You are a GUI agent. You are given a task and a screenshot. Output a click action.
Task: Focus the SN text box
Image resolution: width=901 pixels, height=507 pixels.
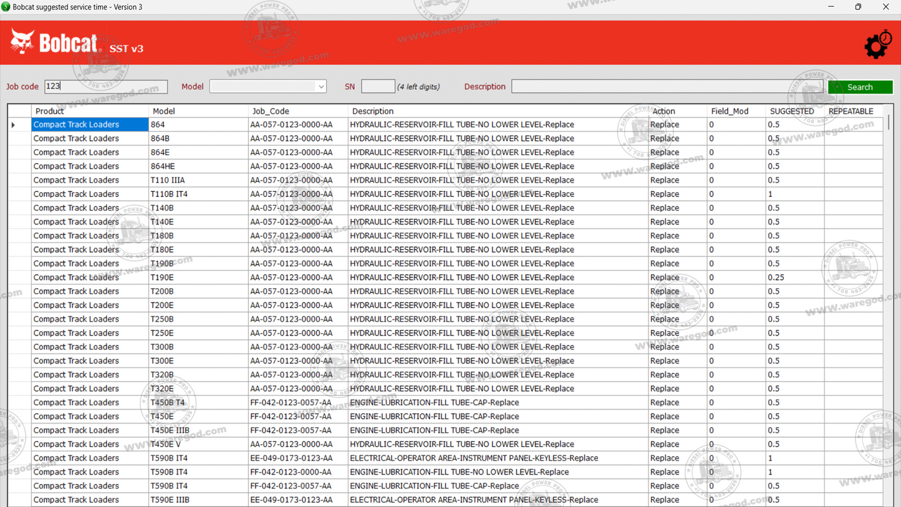[x=378, y=87]
